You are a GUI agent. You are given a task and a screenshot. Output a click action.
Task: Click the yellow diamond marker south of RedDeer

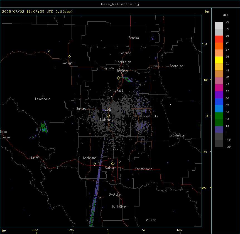coord(119,78)
